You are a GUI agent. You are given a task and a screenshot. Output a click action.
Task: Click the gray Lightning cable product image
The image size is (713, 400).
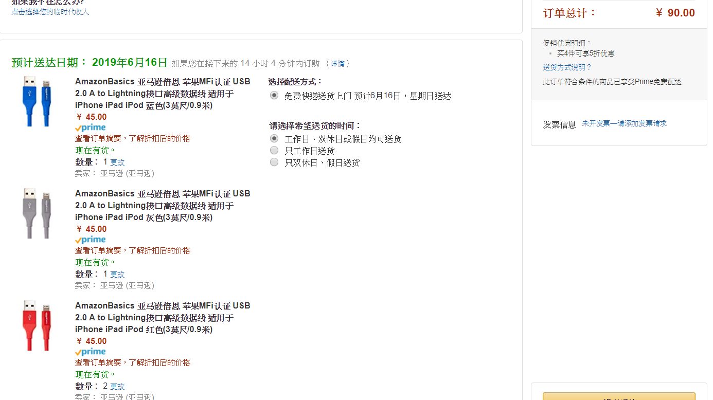tap(38, 213)
